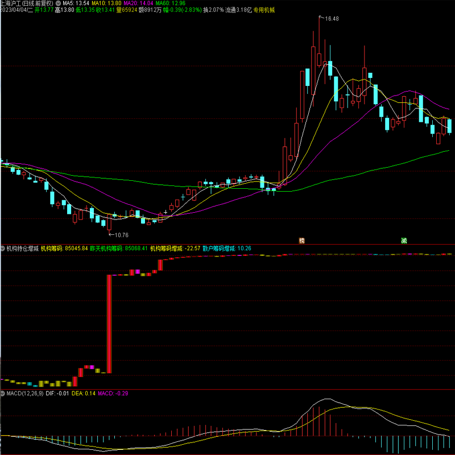Click the 榜 marker icon
Viewport: 455px width, 455px height.
[302, 241]
